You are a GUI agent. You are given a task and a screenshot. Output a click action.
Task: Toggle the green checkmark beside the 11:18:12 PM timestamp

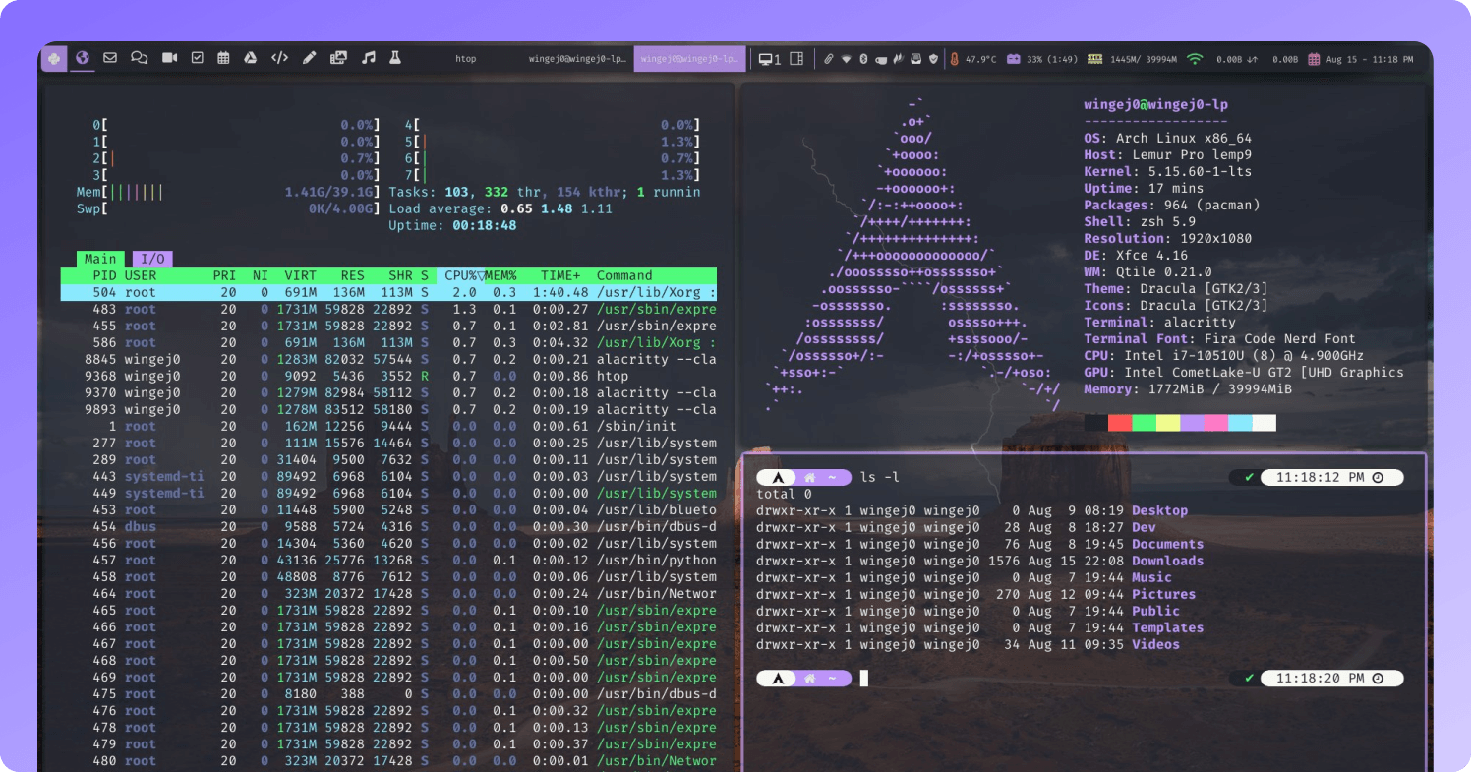click(x=1250, y=477)
